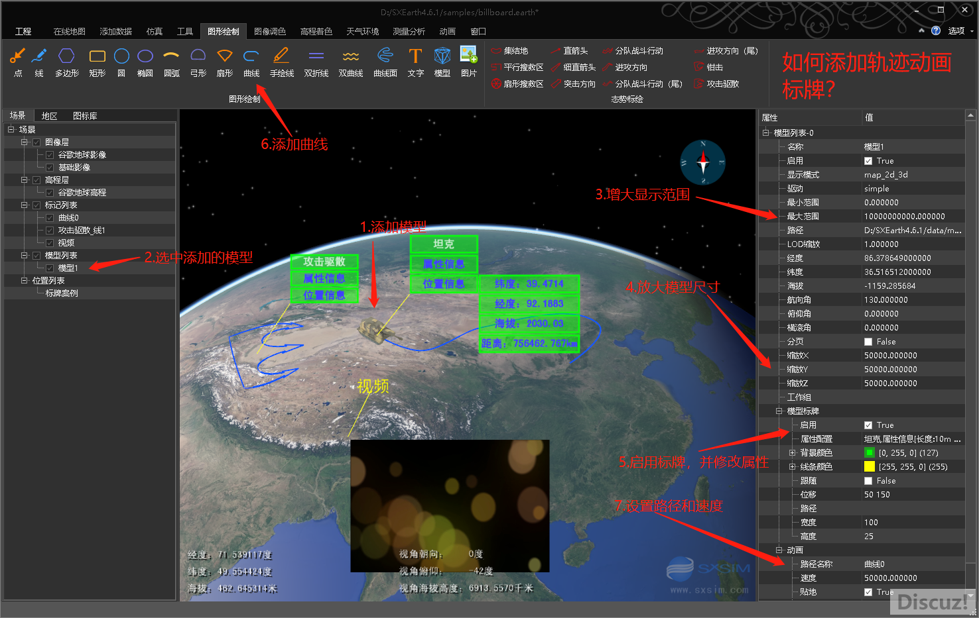Viewport: 979px width, 618px height.
Task: Select the 手绘线 freehand line tool
Action: tap(282, 62)
